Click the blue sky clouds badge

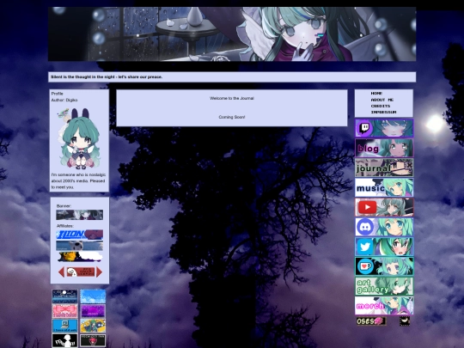(93, 296)
